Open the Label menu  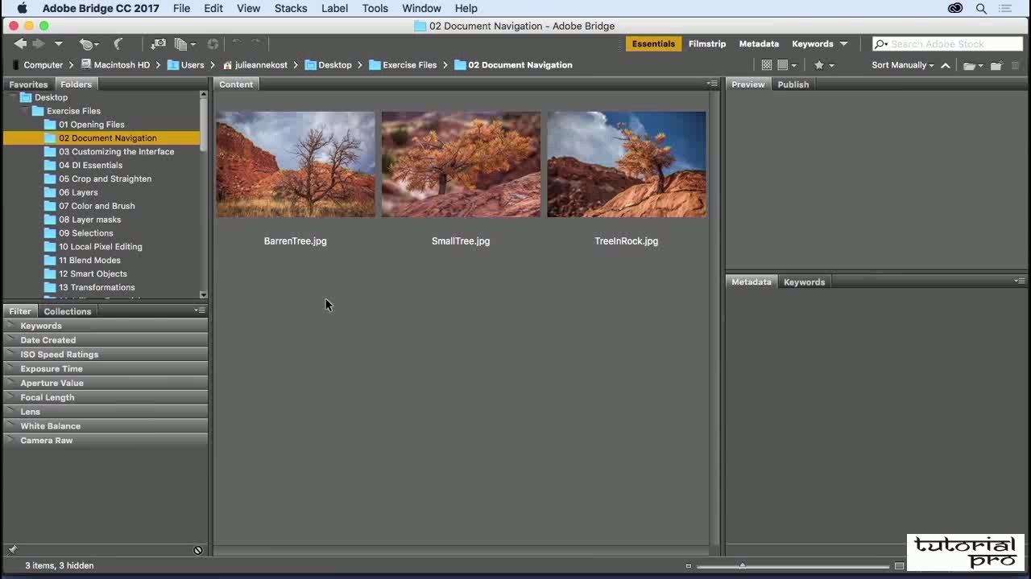point(334,8)
